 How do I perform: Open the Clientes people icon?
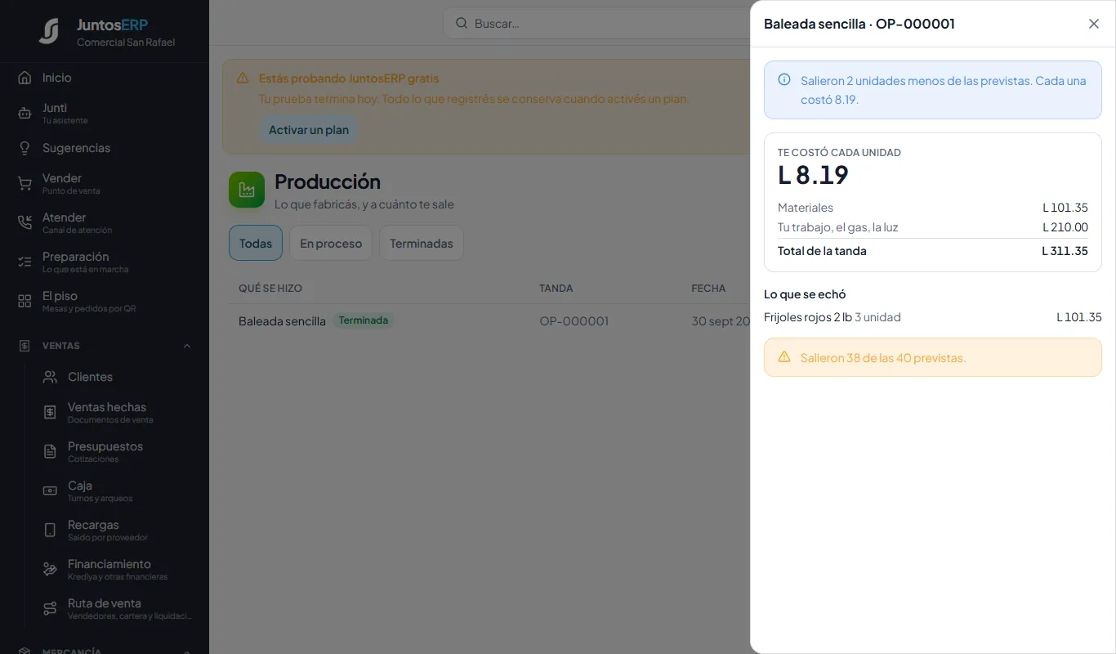[x=50, y=377]
